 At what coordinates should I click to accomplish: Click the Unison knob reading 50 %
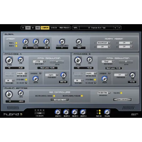(47, 42)
